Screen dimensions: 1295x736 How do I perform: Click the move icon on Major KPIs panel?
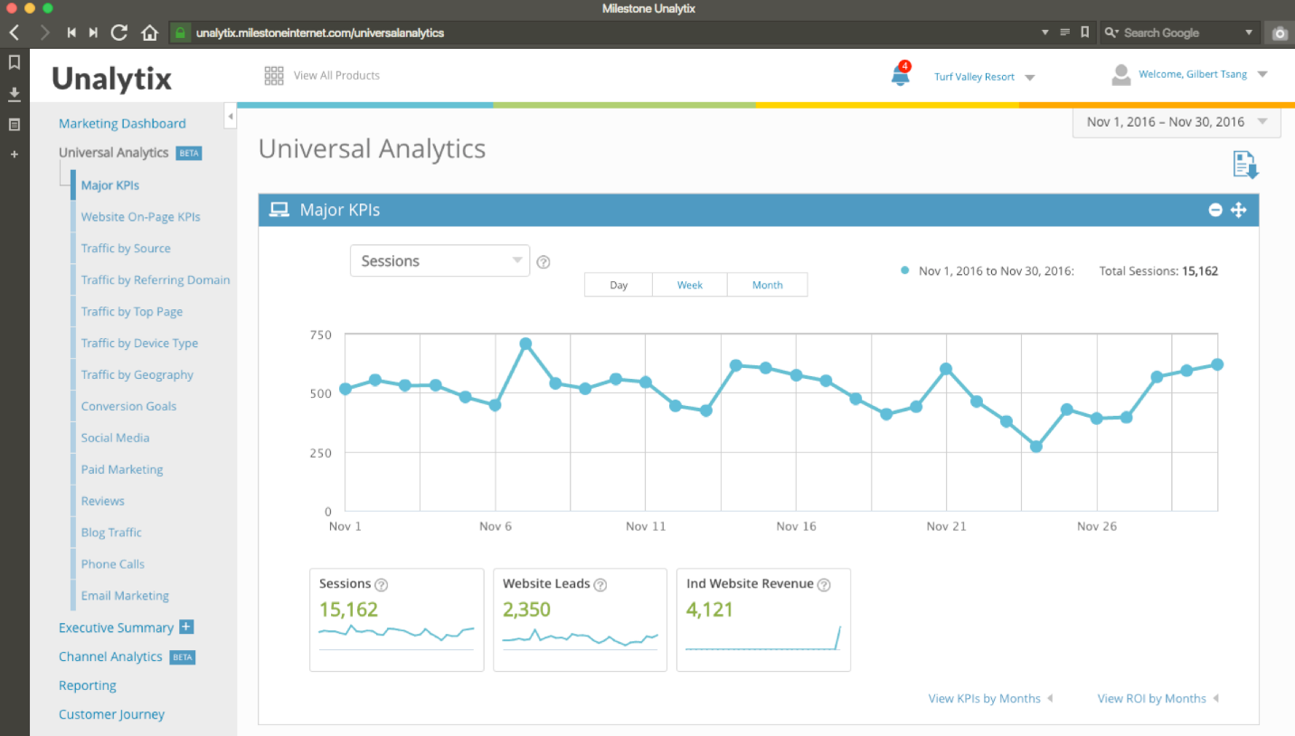[x=1239, y=210]
